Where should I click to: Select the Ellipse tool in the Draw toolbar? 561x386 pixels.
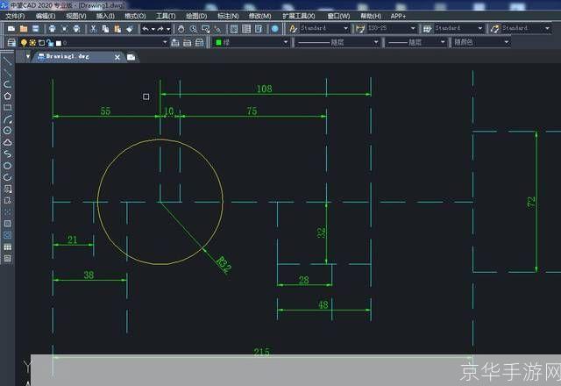pyautogui.click(x=8, y=166)
